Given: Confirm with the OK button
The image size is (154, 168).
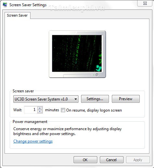Looking at the screenshot, I should click(85, 160).
